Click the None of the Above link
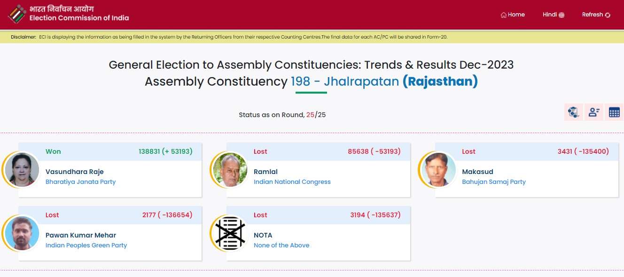624x277 pixels. (281, 245)
